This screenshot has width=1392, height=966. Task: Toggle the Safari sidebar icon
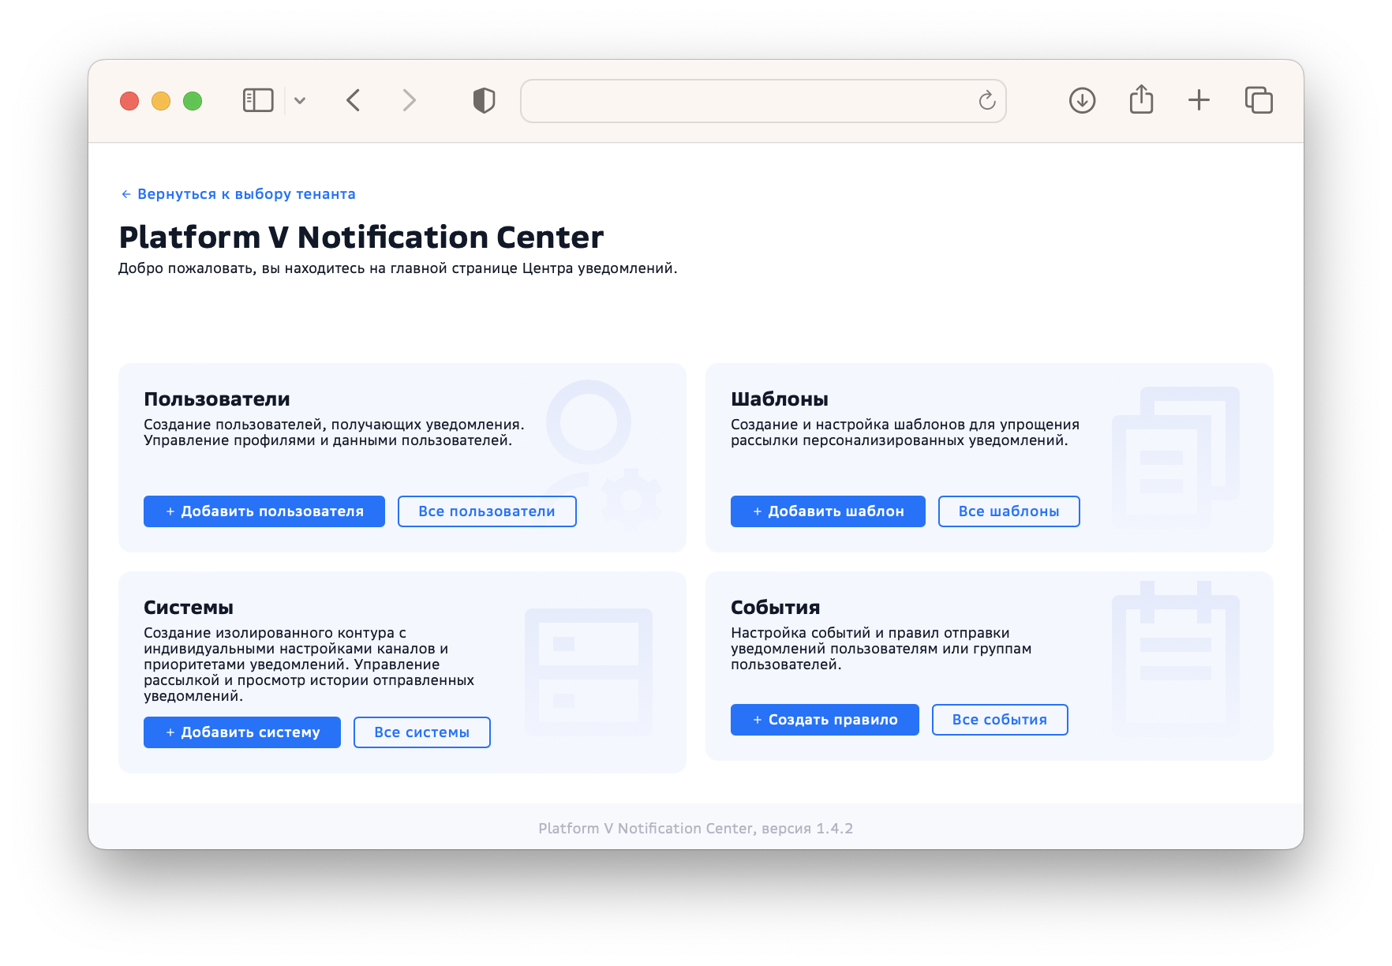258,100
